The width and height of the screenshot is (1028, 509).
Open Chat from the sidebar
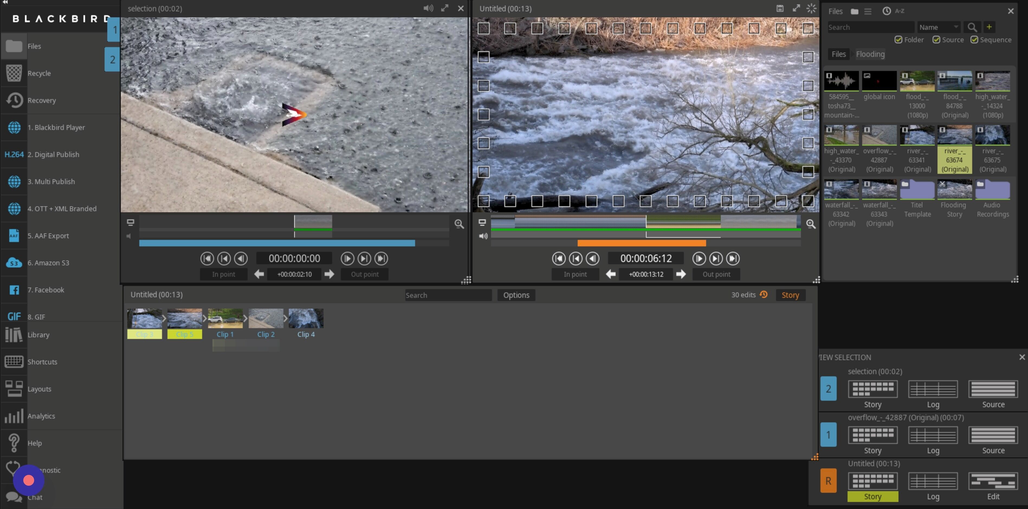[35, 497]
